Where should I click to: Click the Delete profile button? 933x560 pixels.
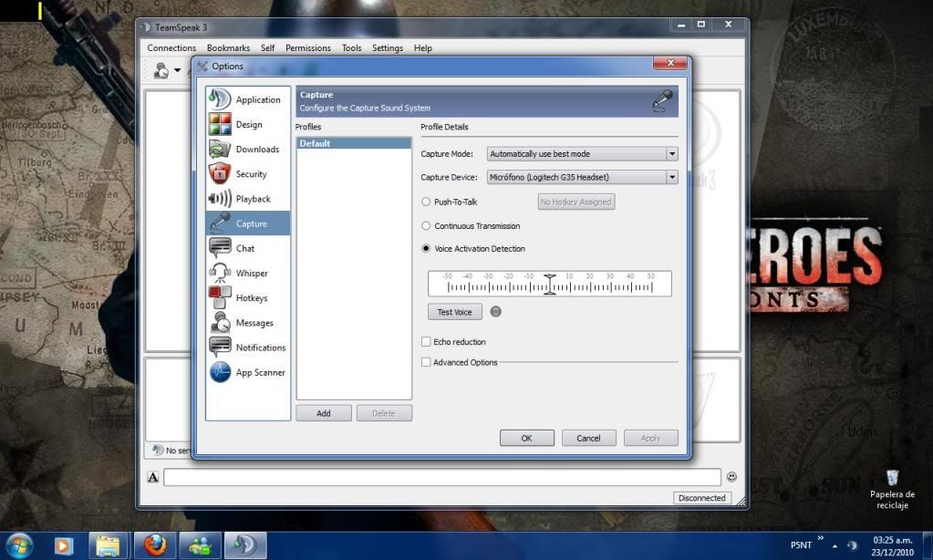tap(384, 413)
